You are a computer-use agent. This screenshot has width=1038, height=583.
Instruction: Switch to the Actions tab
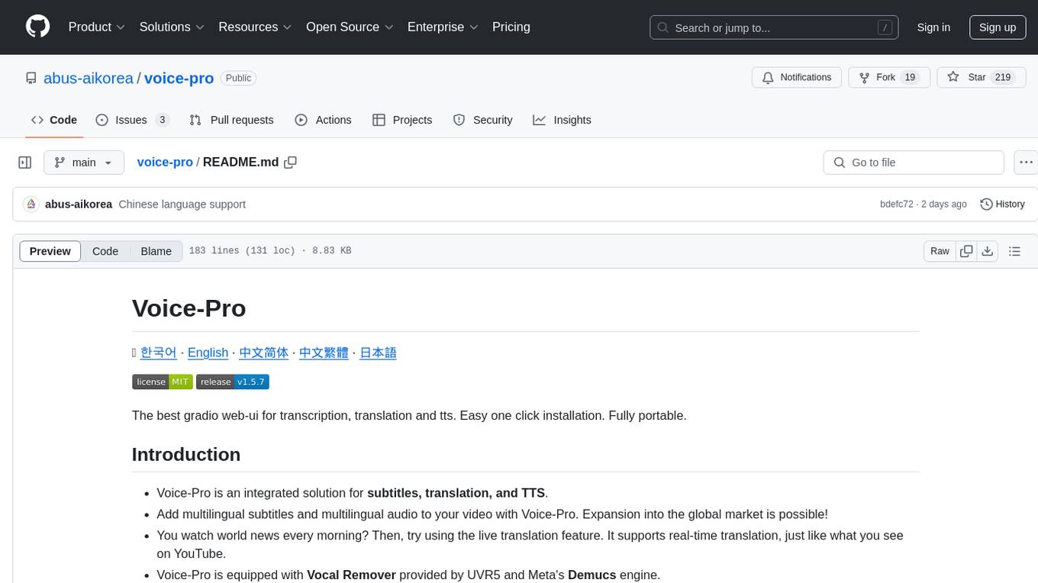323,120
